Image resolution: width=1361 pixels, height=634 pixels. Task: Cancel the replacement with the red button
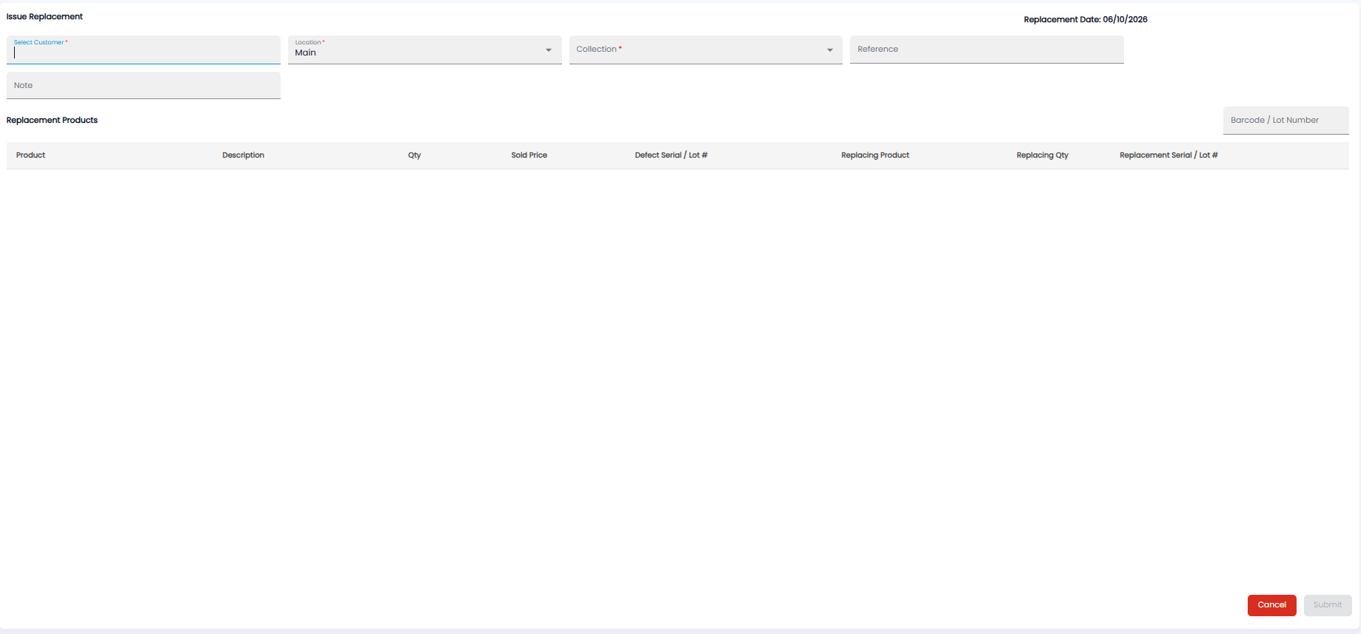click(x=1272, y=605)
